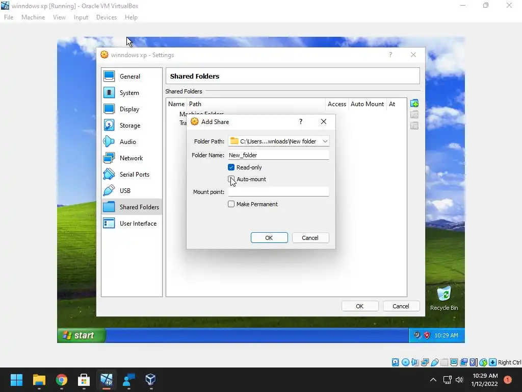Select the Audio settings category
The image size is (522, 392).
click(132, 142)
